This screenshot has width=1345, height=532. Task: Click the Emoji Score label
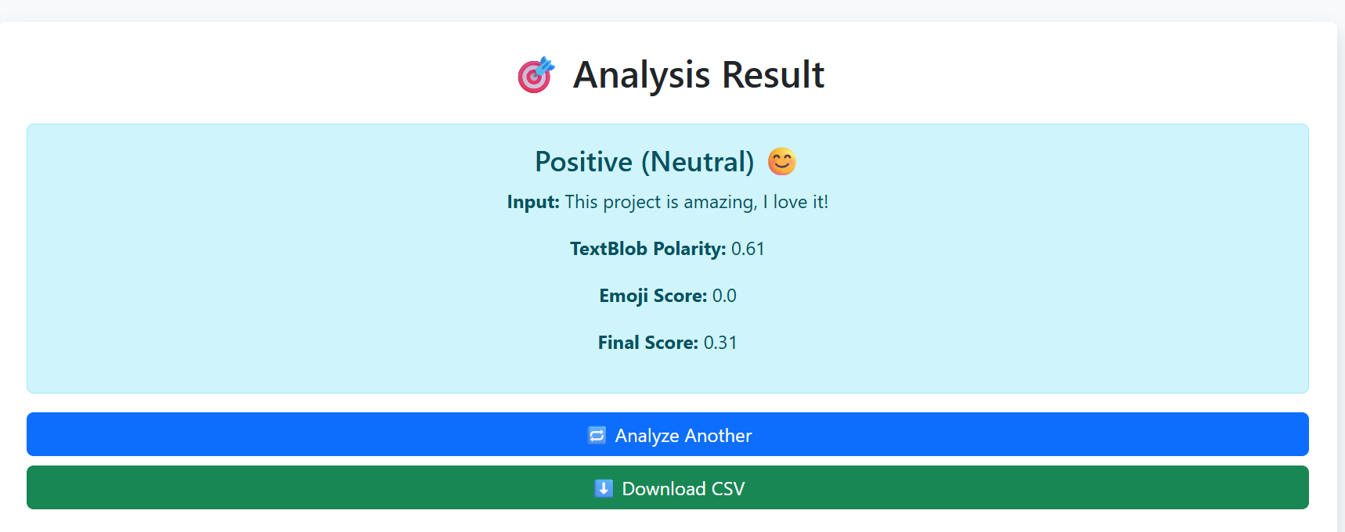click(653, 296)
